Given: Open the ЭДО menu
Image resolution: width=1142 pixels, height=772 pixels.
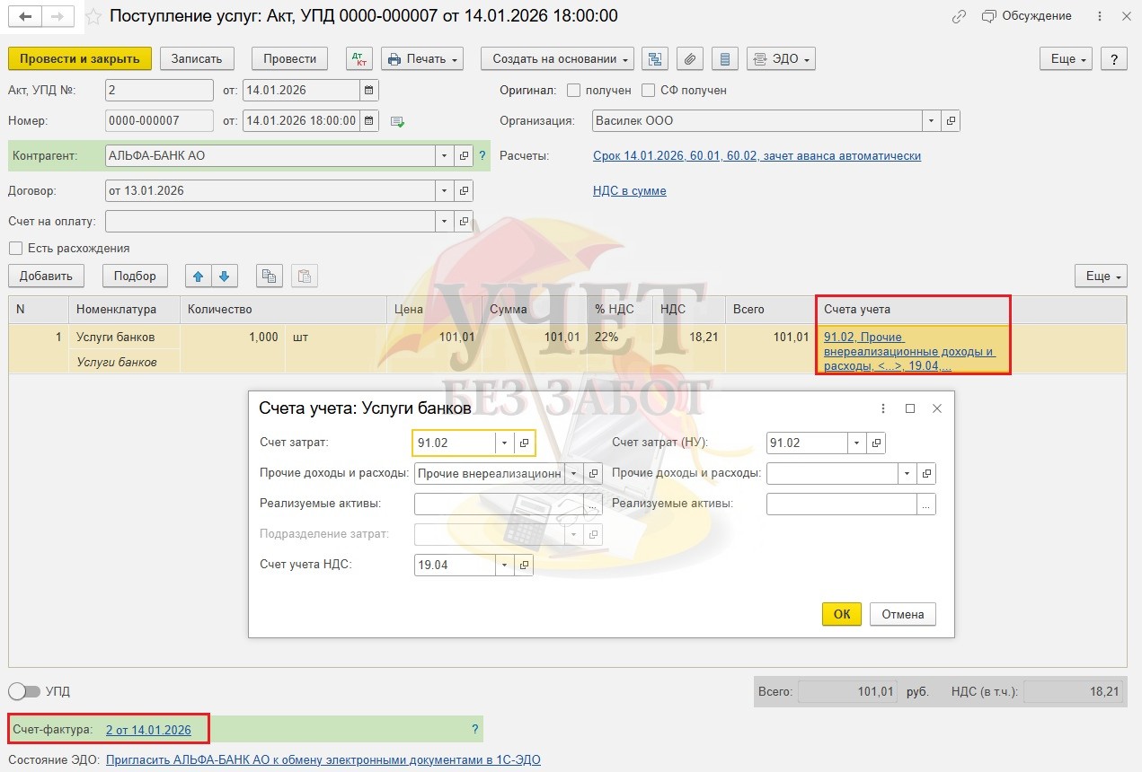Looking at the screenshot, I should 781,59.
